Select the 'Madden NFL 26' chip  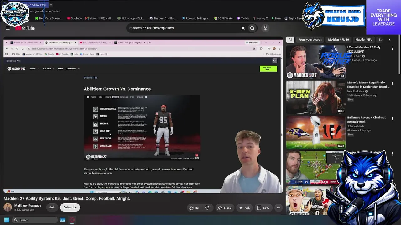(338, 40)
